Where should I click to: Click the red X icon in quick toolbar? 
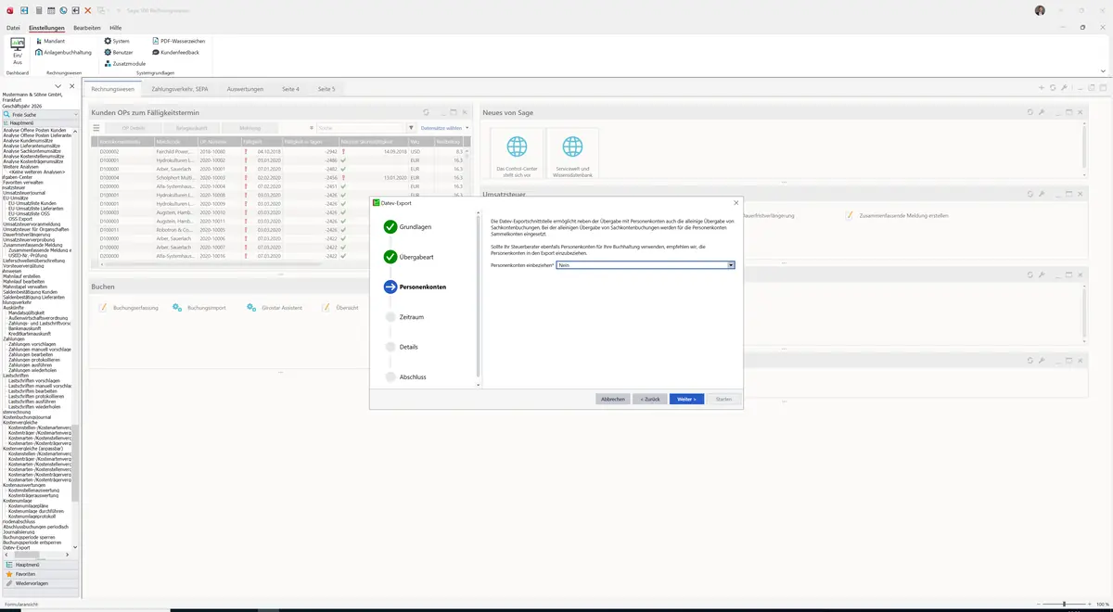88,10
